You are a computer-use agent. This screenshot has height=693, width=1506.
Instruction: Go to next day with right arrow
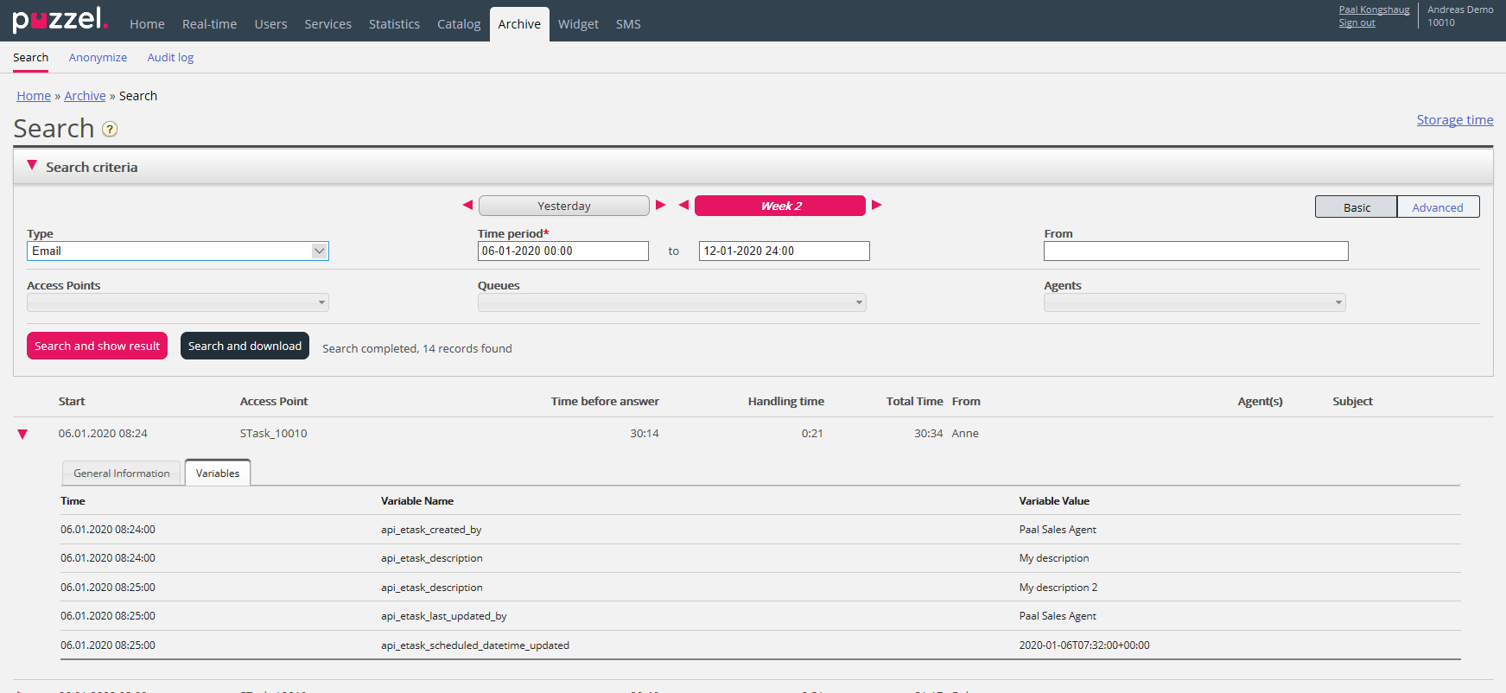click(661, 205)
